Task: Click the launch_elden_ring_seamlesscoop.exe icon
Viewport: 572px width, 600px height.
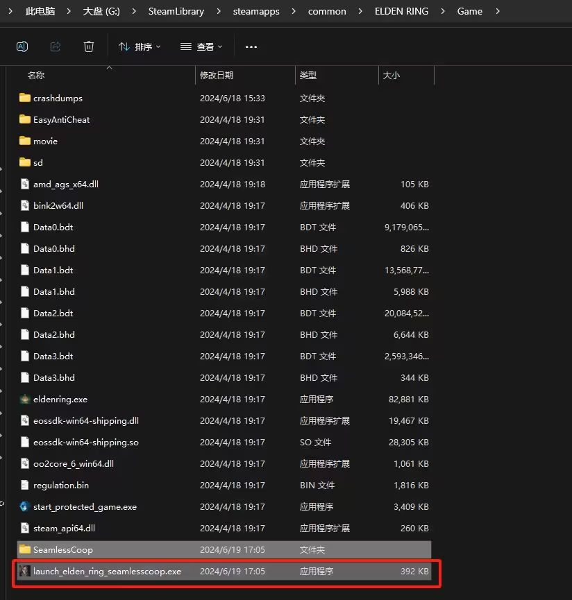Action: (x=25, y=571)
